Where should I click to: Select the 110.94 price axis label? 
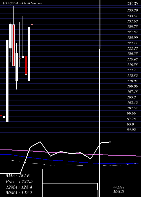[x=132, y=81]
